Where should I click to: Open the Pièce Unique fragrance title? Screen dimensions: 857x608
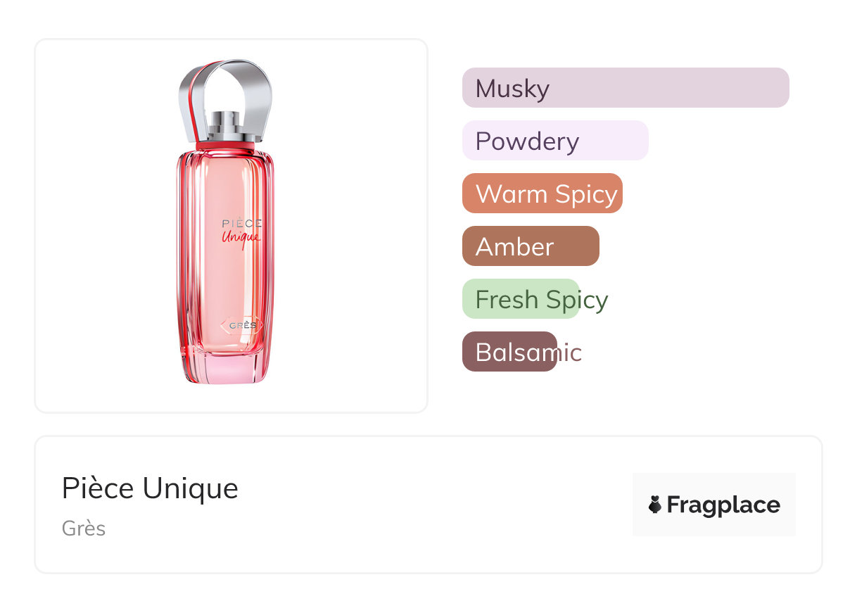pos(150,488)
